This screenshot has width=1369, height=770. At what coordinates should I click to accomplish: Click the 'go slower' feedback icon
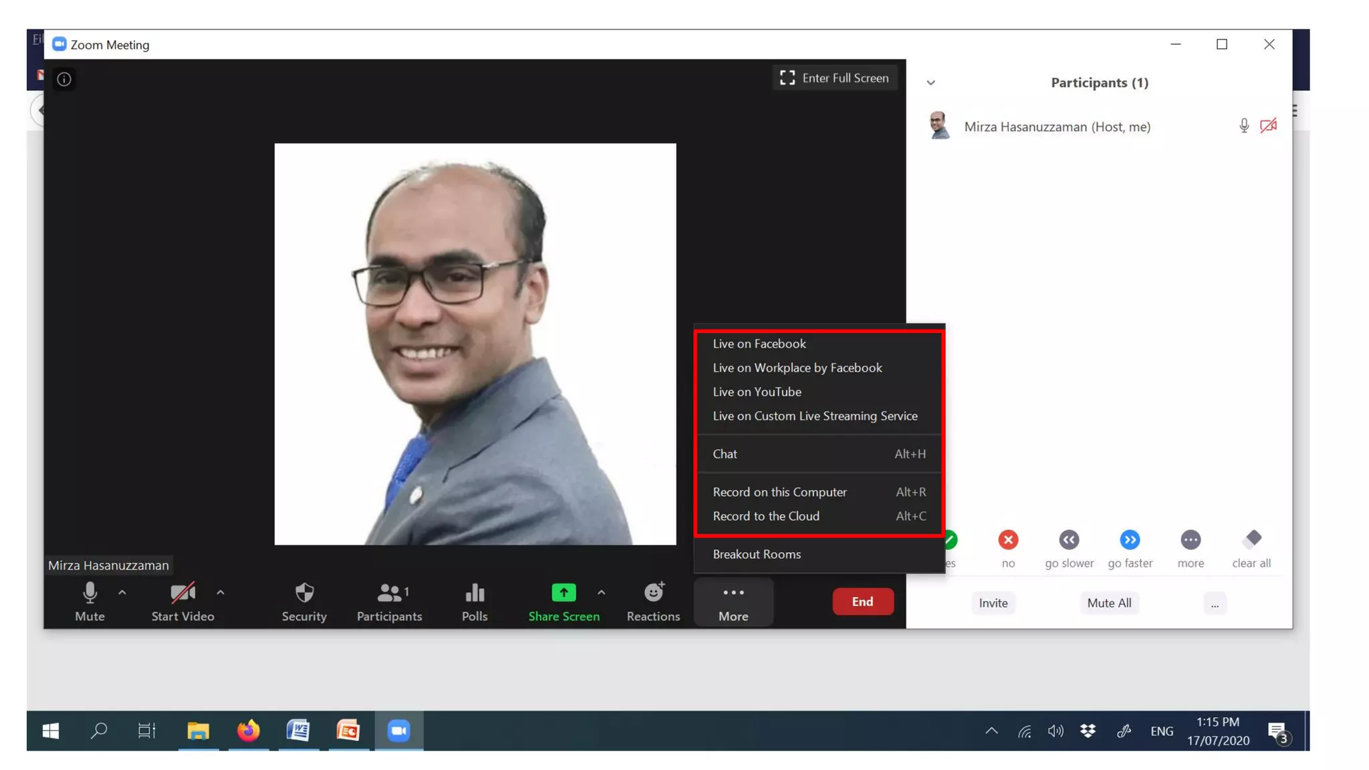point(1069,539)
